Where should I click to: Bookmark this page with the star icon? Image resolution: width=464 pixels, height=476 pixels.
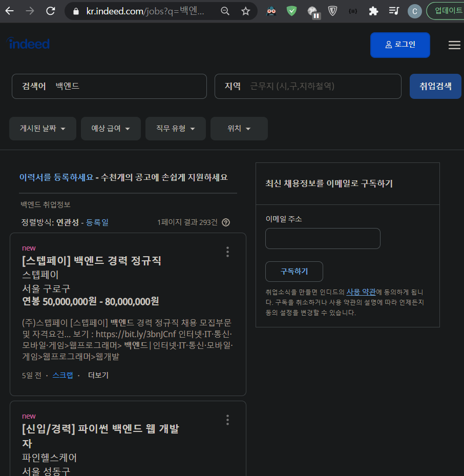point(245,11)
